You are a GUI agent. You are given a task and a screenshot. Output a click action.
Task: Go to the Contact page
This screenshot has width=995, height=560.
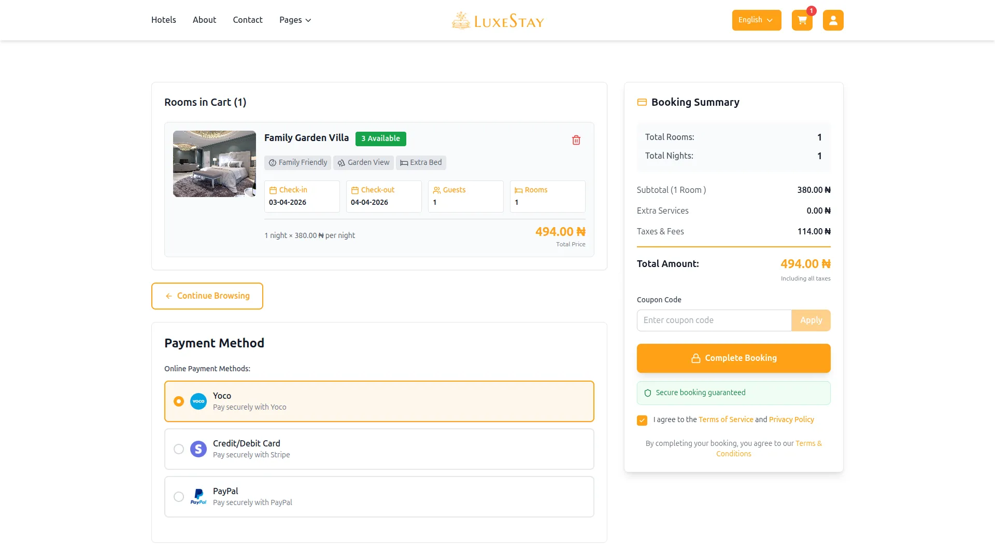click(x=248, y=20)
